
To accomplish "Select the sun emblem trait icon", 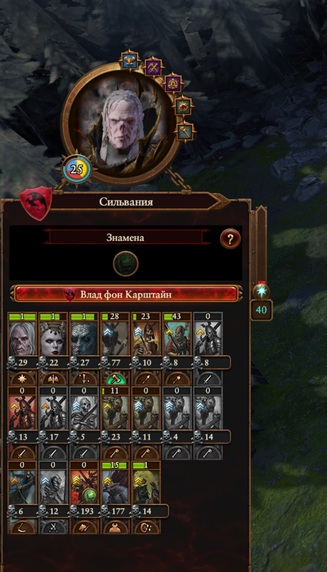I will tap(183, 106).
